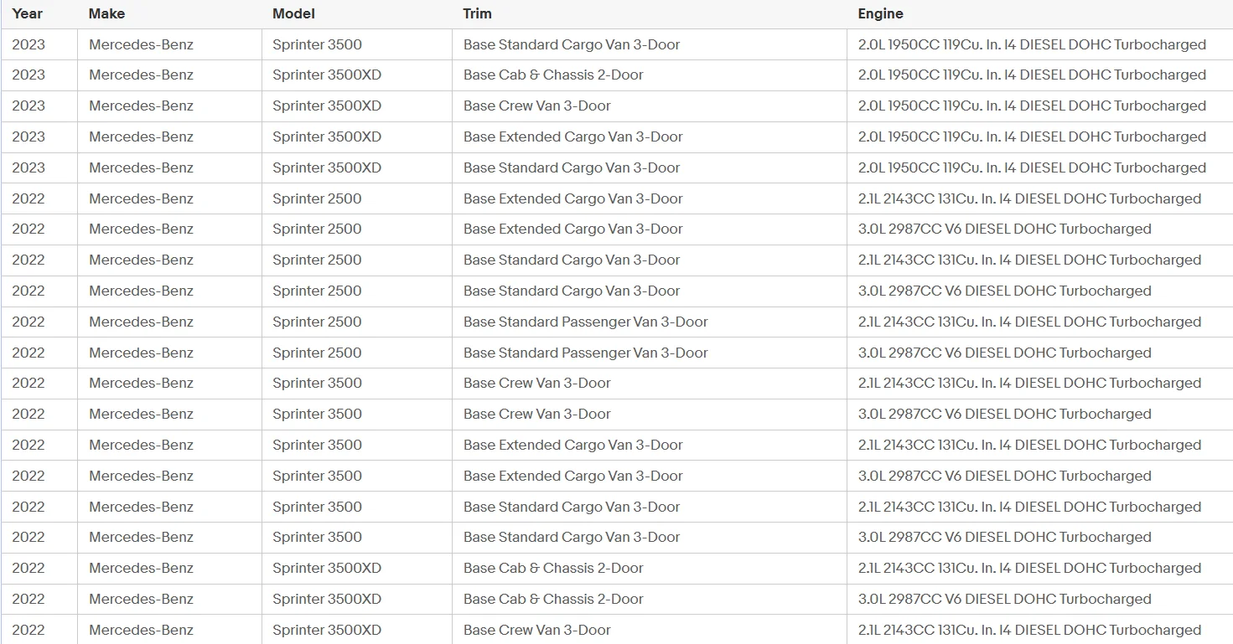Viewport: 1233px width, 644px height.
Task: Select 2023 Base Cab & Chassis 2-Door trim cell
Action: (650, 75)
